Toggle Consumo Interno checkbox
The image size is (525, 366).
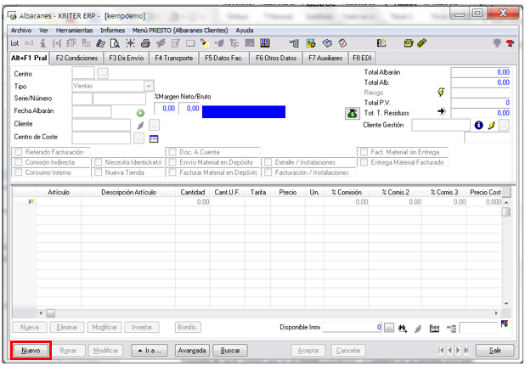click(x=19, y=172)
